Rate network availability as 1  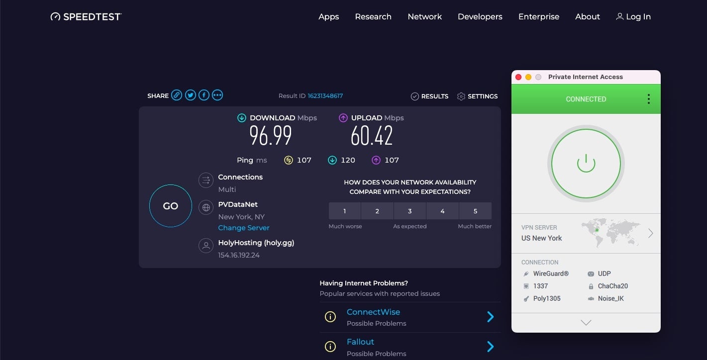coord(345,211)
